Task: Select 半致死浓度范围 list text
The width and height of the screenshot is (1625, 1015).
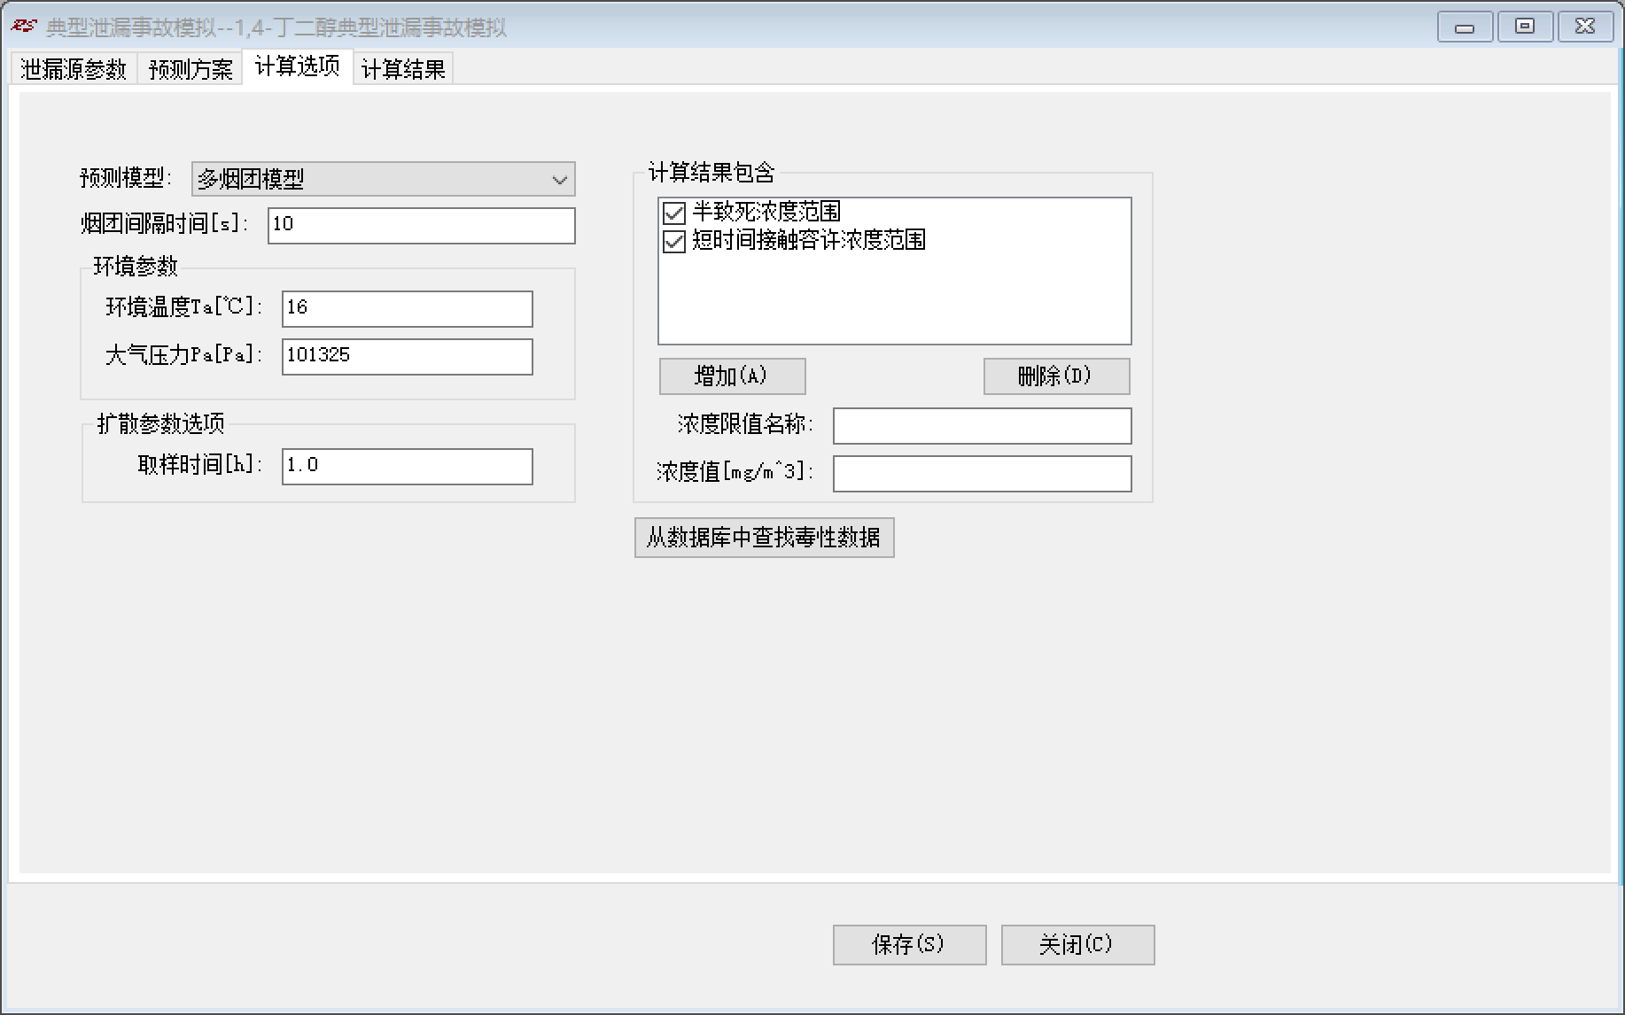Action: point(766,212)
